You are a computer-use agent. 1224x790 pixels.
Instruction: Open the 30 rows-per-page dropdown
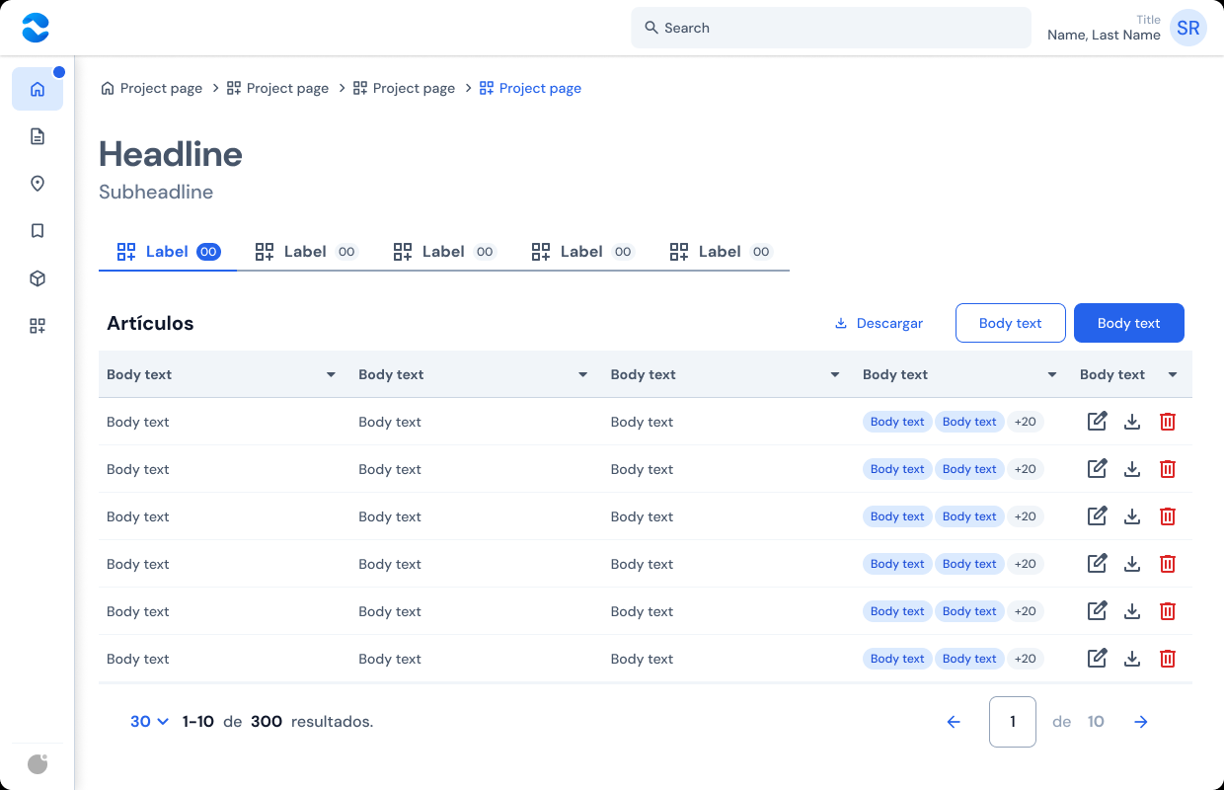150,722
